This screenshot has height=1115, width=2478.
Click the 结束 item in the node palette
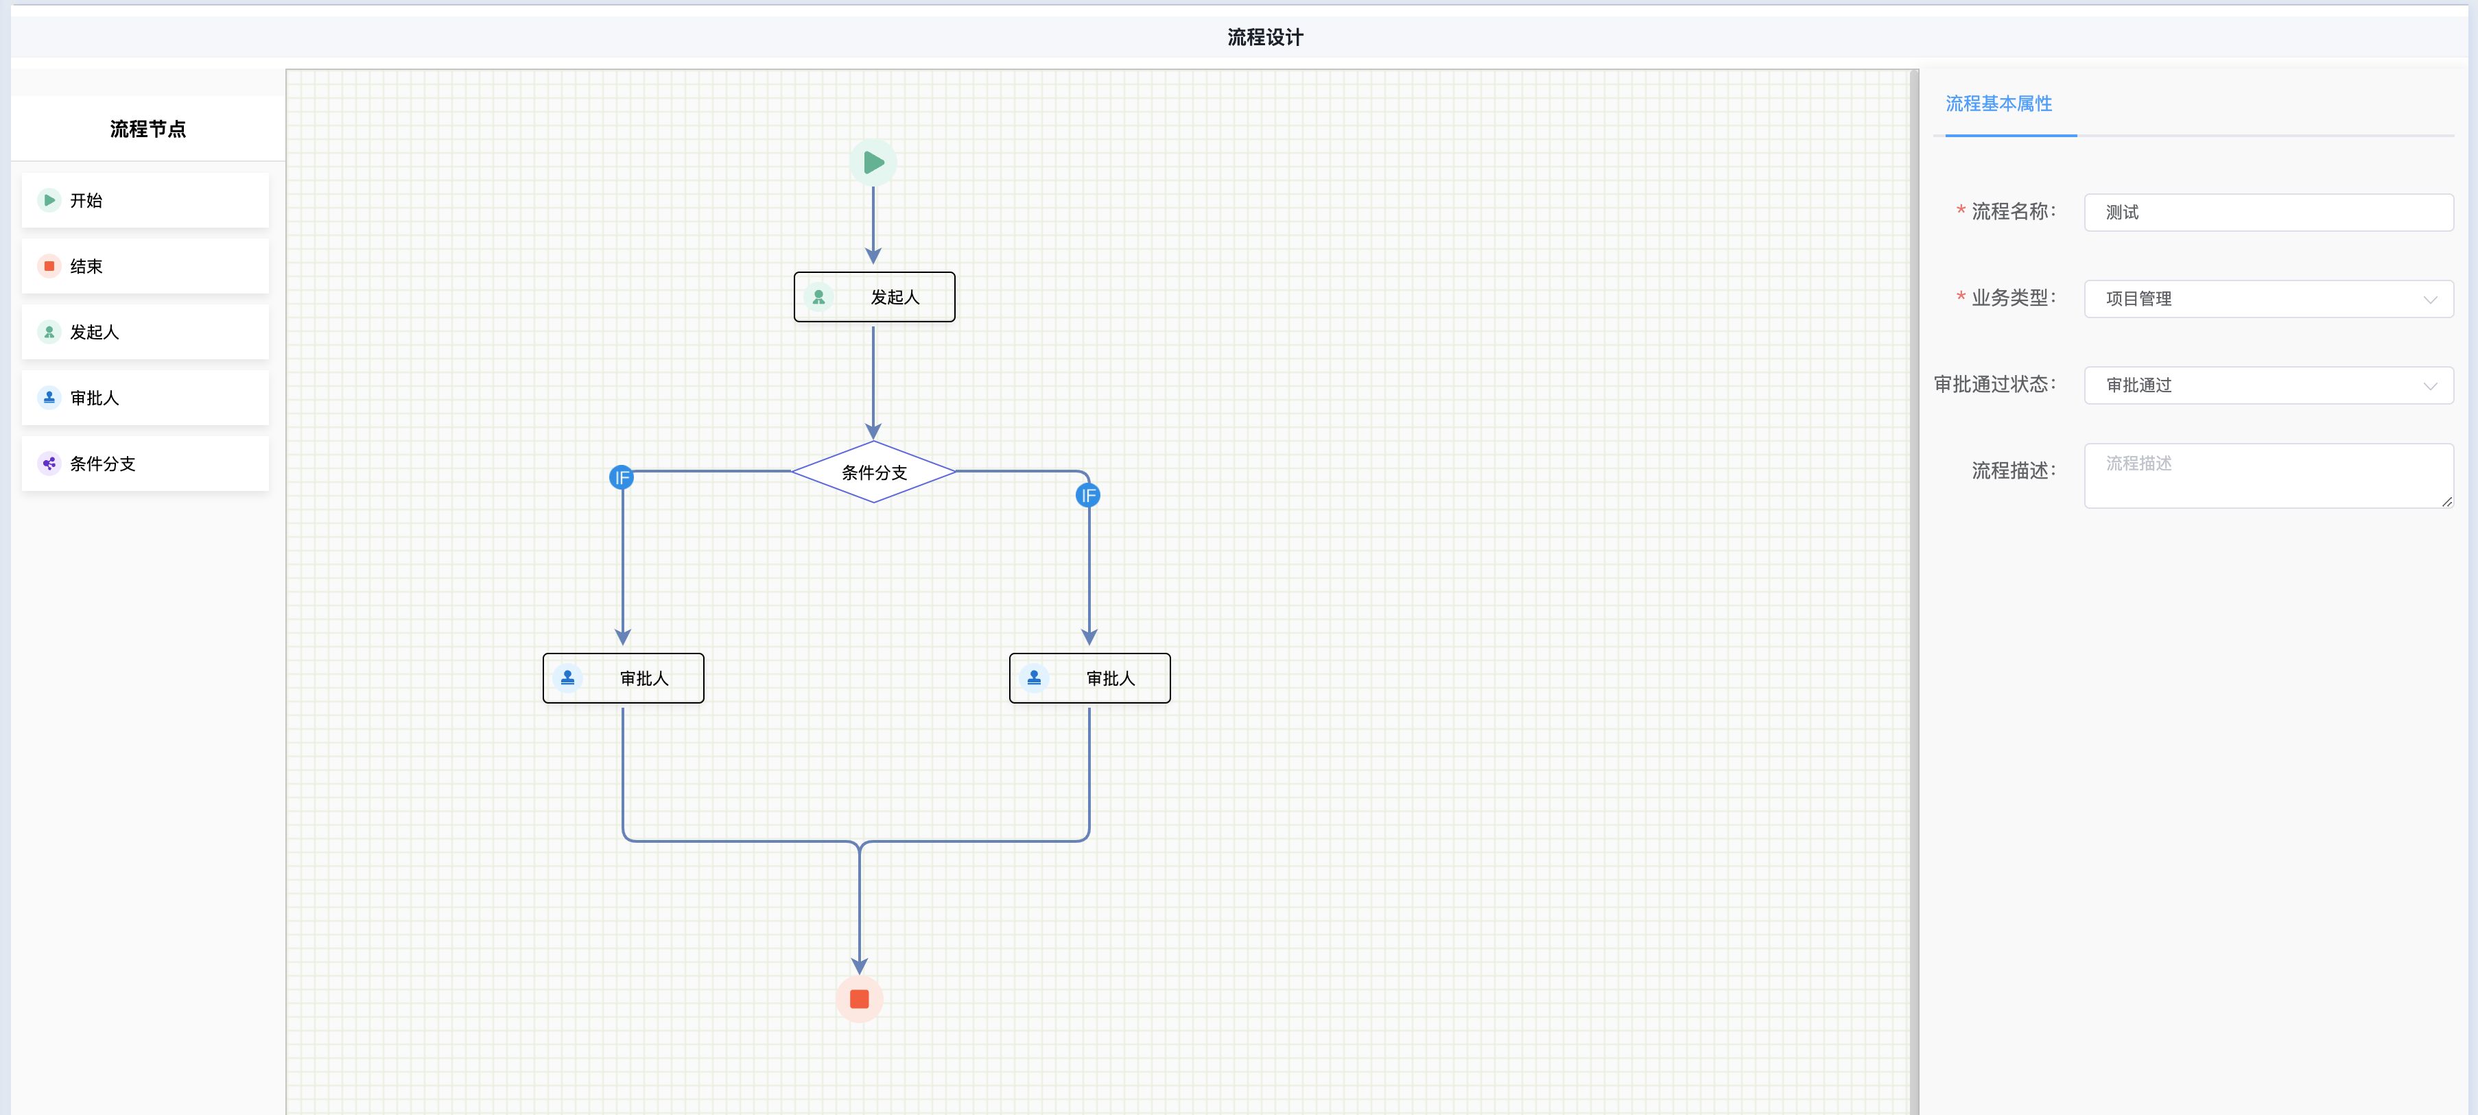[x=145, y=266]
